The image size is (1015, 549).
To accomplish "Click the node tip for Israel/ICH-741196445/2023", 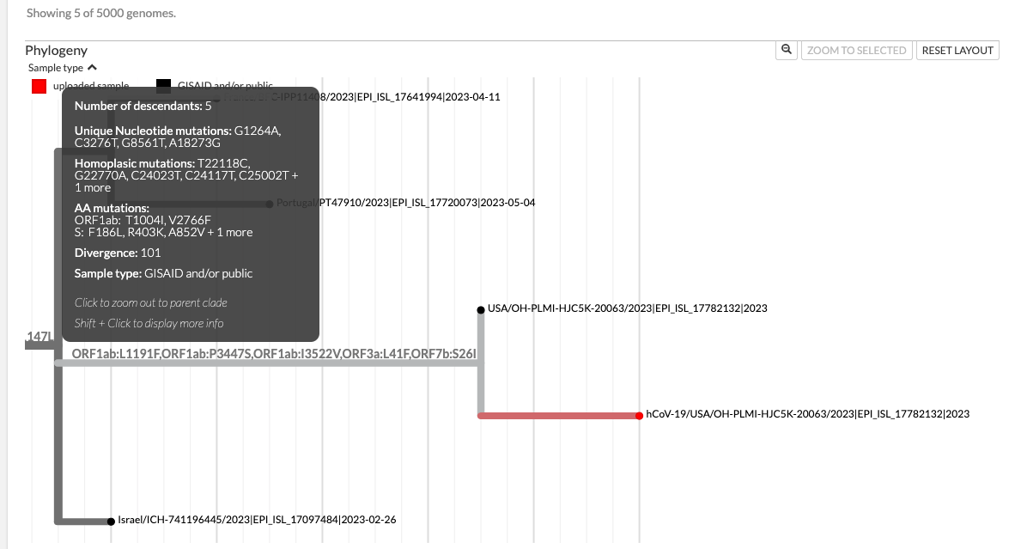I will pyautogui.click(x=112, y=521).
